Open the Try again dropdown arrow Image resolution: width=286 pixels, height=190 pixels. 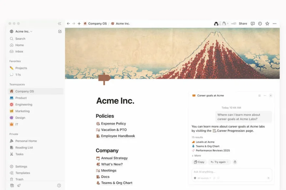tap(228, 162)
